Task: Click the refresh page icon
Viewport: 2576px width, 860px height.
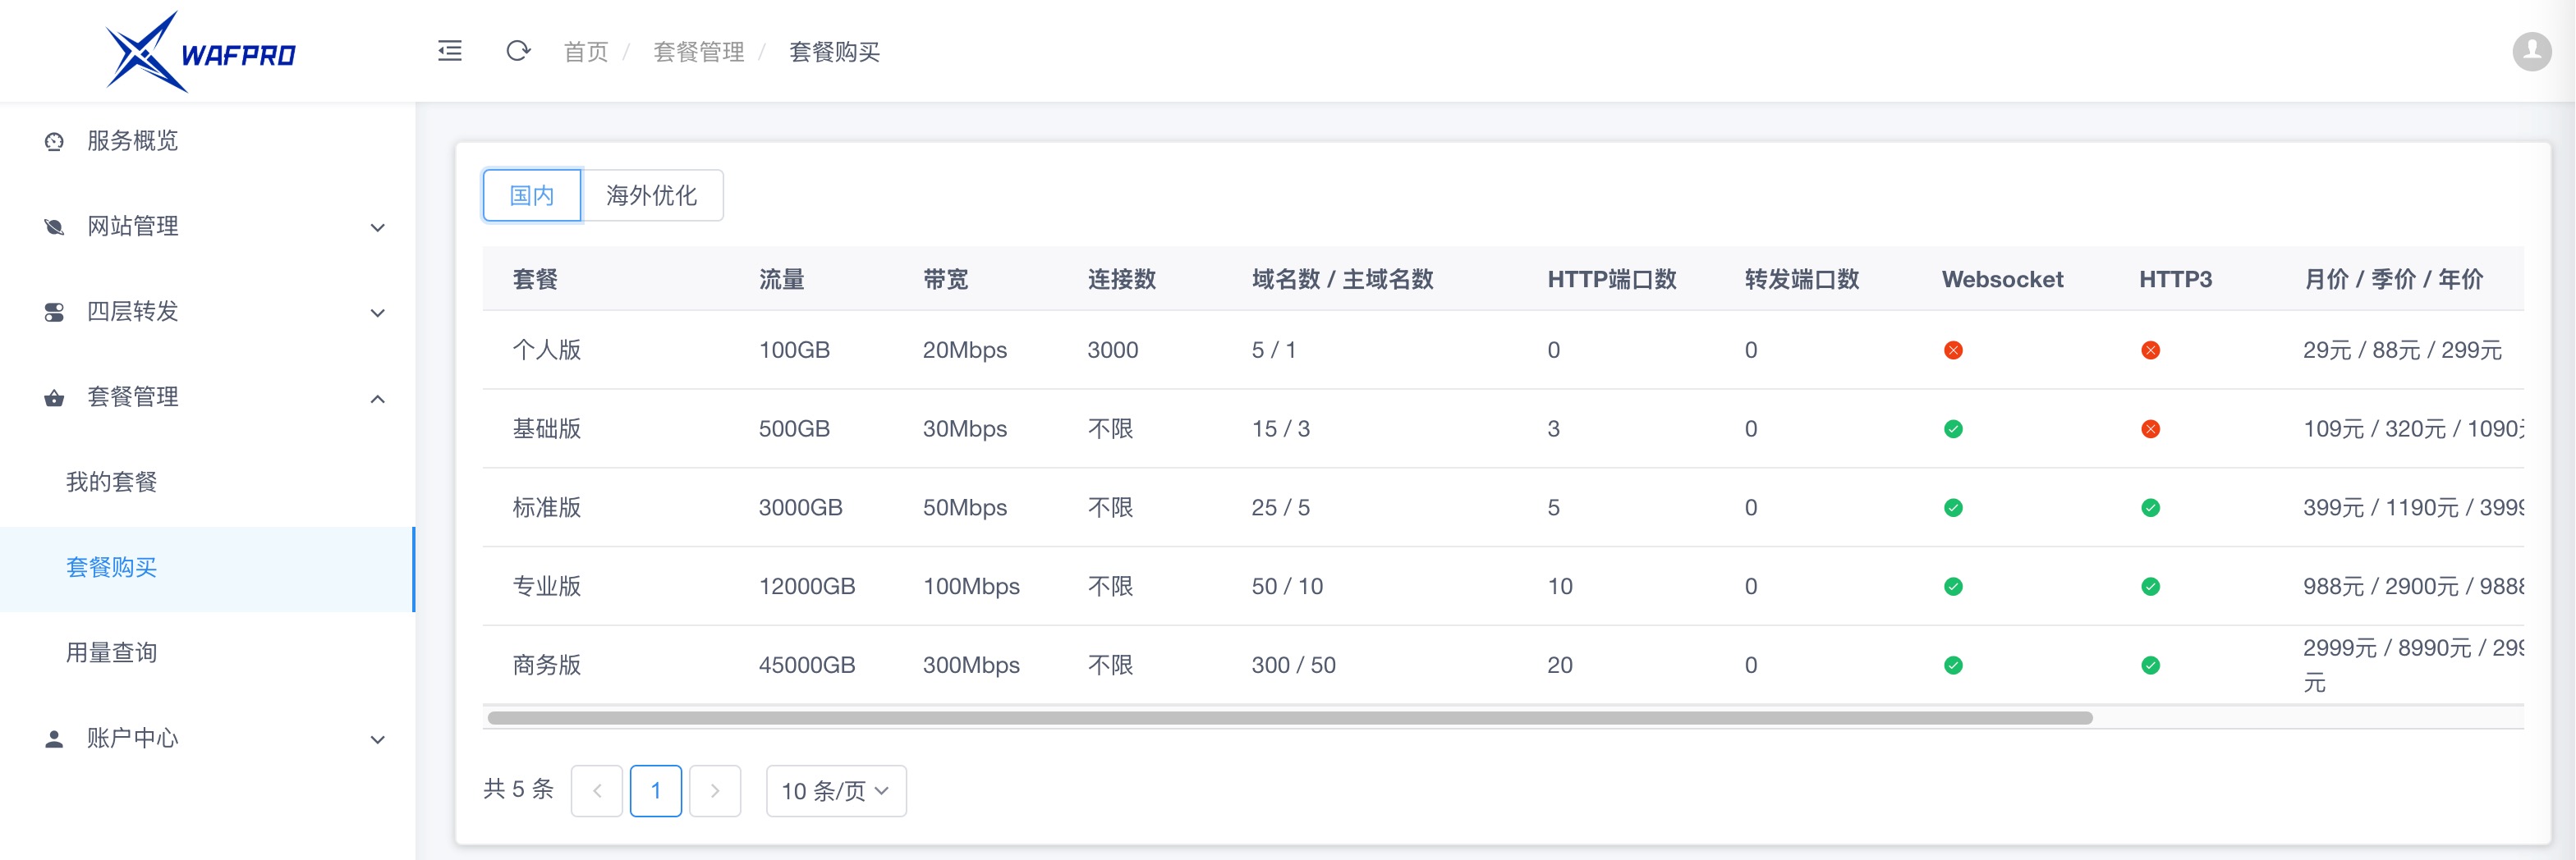Action: (x=517, y=51)
